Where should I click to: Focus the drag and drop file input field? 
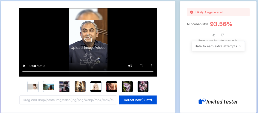(68, 100)
